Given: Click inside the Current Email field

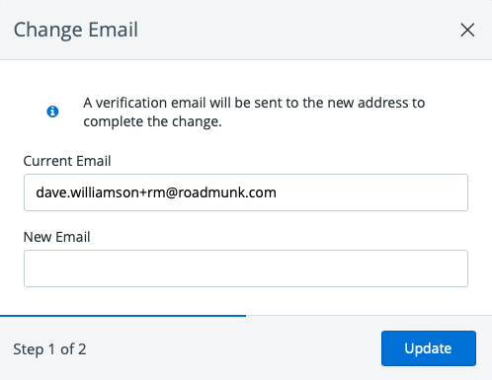Looking at the screenshot, I should coord(246,192).
